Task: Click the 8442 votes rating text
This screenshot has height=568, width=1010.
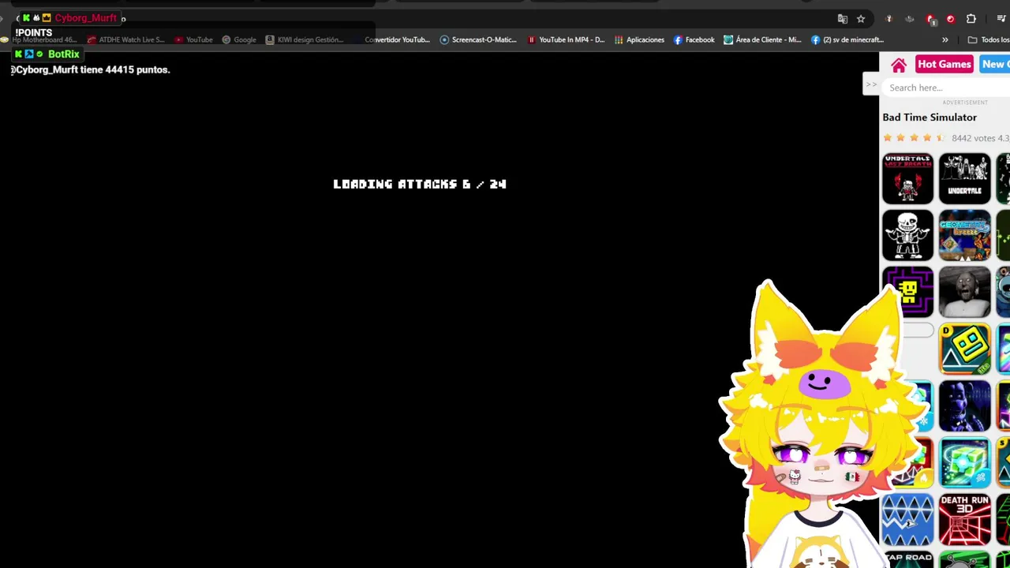Action: click(x=980, y=138)
